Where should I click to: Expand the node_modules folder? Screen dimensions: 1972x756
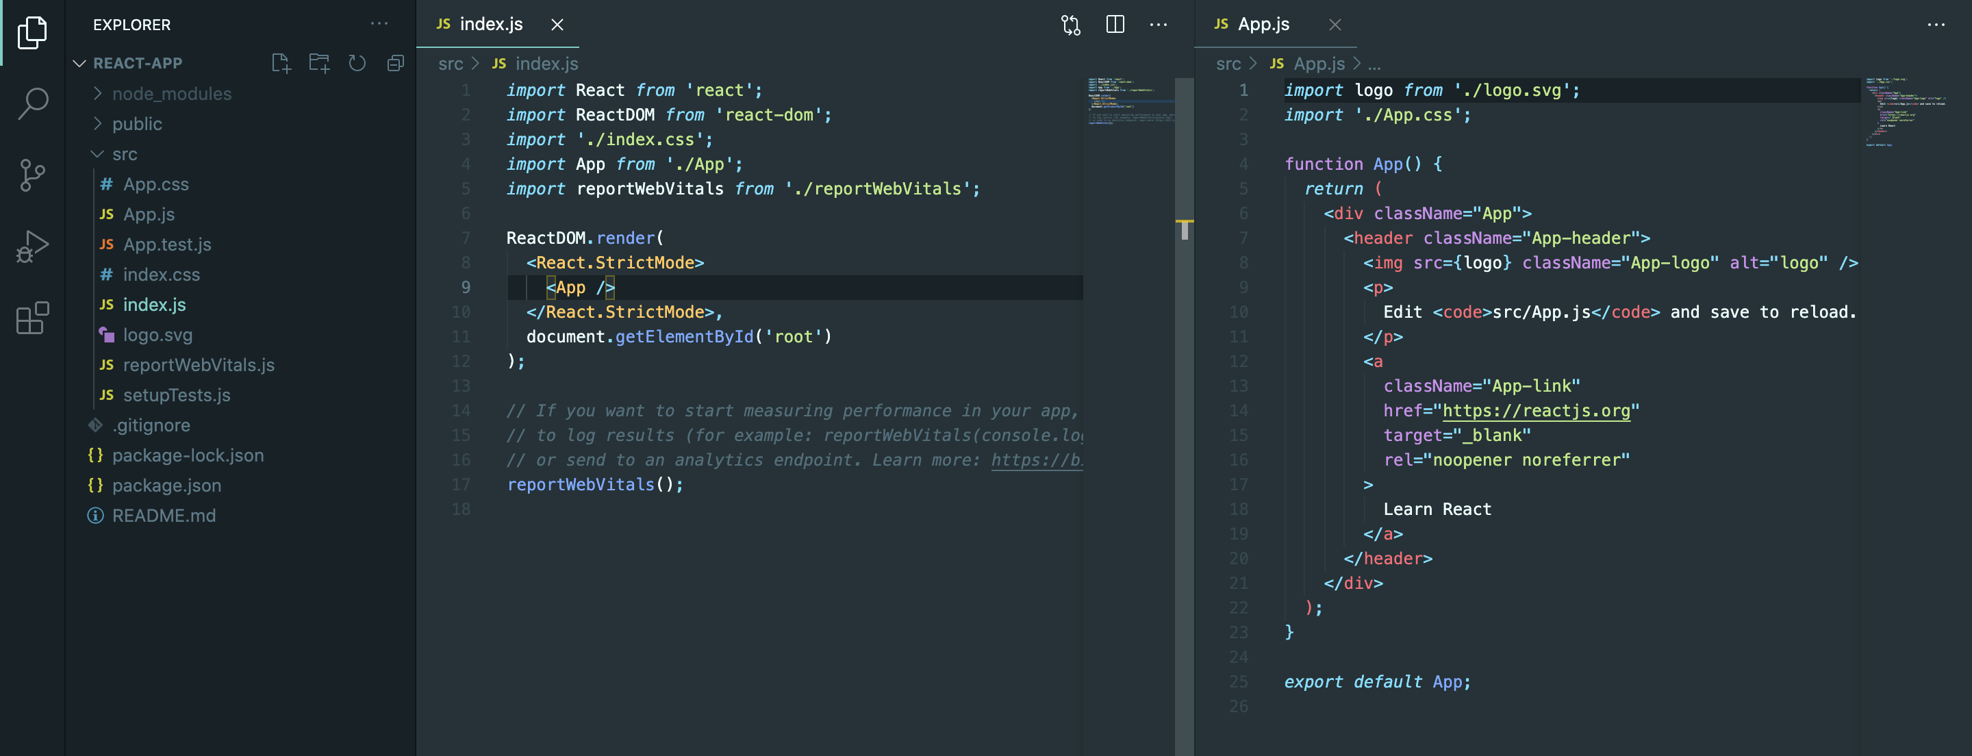[170, 93]
